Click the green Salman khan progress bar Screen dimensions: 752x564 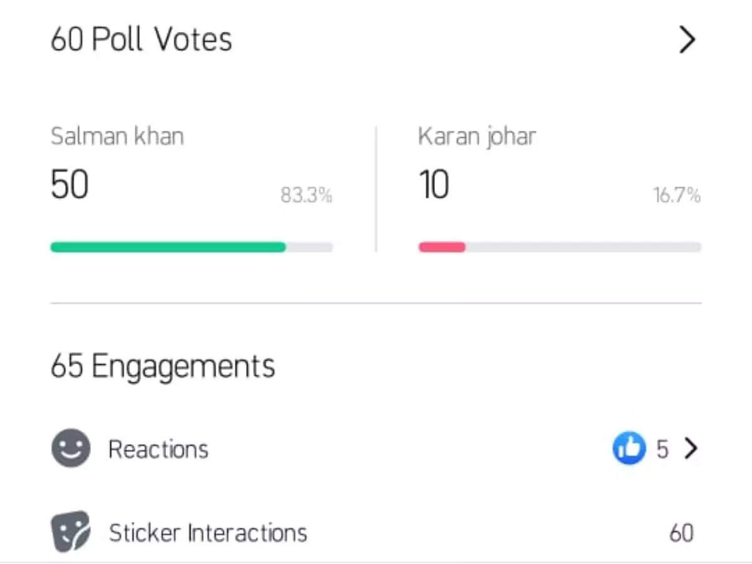168,247
